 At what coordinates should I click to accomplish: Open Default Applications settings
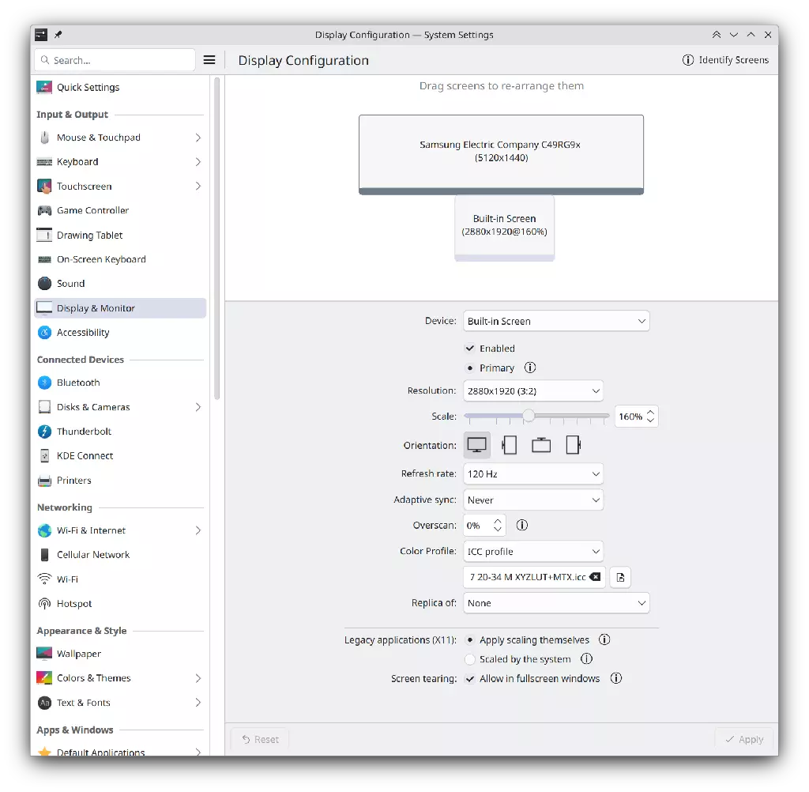tap(120, 751)
